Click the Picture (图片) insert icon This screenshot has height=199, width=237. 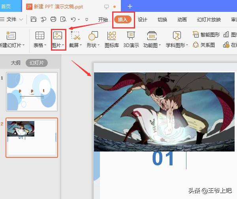[58, 36]
